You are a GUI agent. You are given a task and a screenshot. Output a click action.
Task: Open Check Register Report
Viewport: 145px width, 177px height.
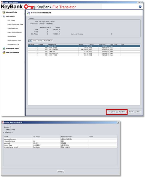tap(14, 32)
